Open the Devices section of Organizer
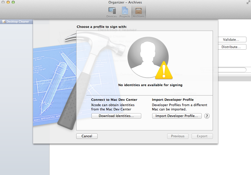Image resolution: width=251 pixels, height=175 pixels. pyautogui.click(x=112, y=12)
